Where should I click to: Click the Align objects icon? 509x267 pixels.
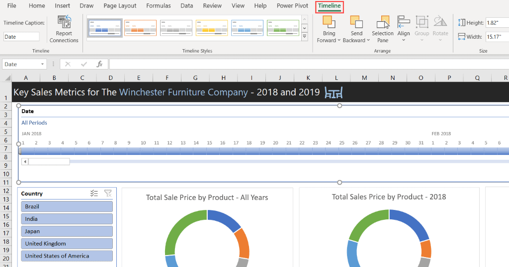point(404,22)
